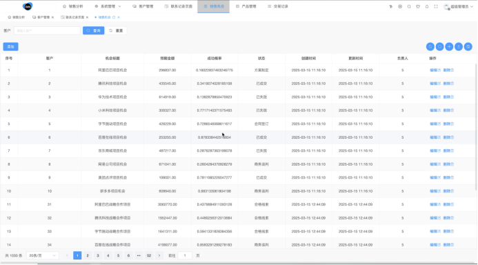Click the last round blue icon above table
This screenshot has width=478, height=265.
(468, 47)
